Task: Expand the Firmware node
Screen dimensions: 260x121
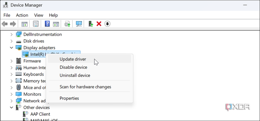Action: click(11, 61)
